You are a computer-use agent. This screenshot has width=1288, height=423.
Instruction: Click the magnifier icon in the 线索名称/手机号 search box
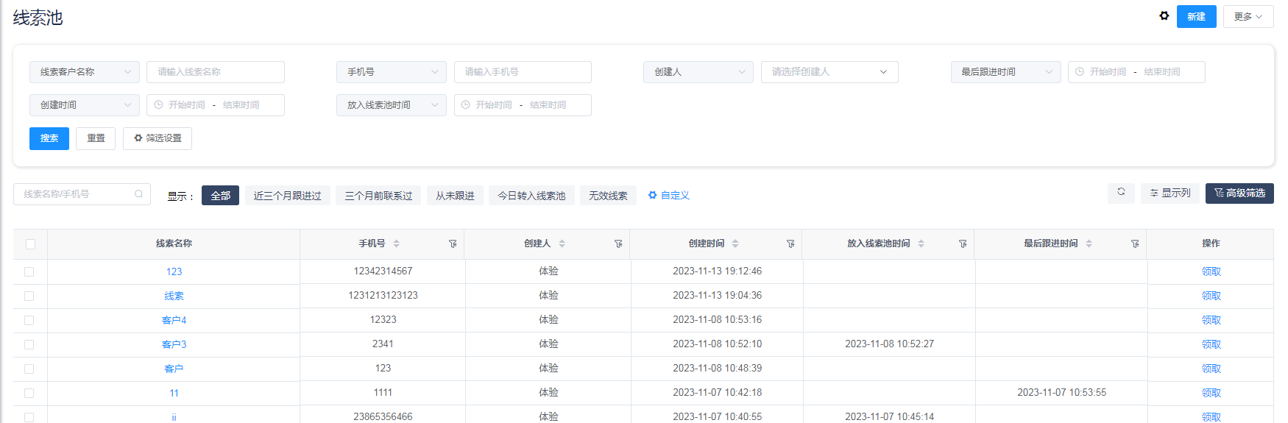tap(138, 194)
